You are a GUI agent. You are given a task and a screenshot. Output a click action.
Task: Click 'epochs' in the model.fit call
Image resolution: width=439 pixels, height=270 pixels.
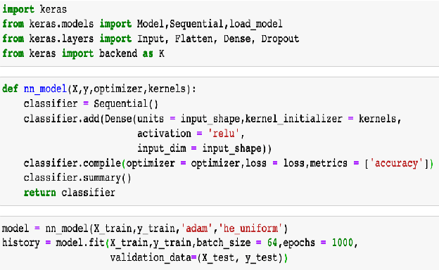[299, 243]
